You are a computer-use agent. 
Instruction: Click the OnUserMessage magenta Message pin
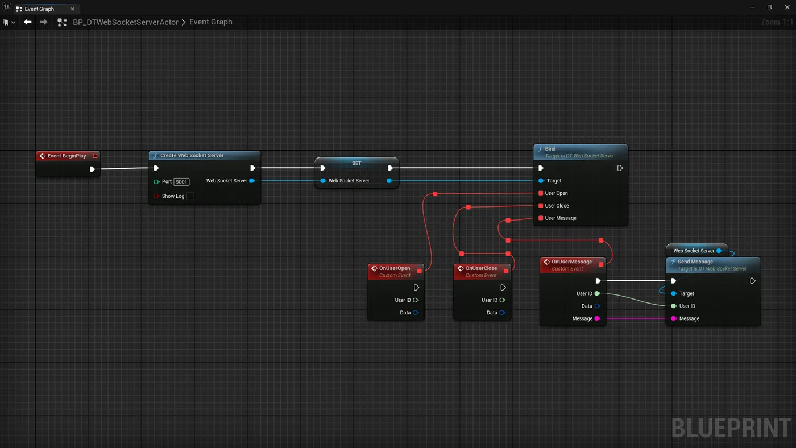pyautogui.click(x=597, y=318)
